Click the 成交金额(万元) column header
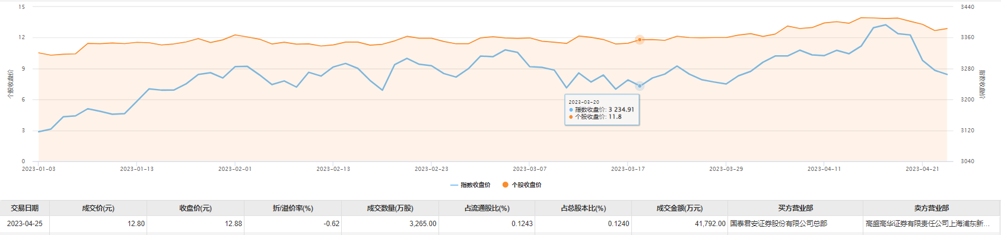 coord(679,208)
